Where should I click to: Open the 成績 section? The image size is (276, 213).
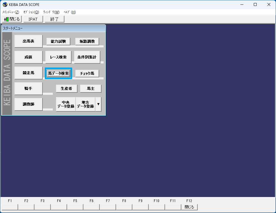point(28,57)
